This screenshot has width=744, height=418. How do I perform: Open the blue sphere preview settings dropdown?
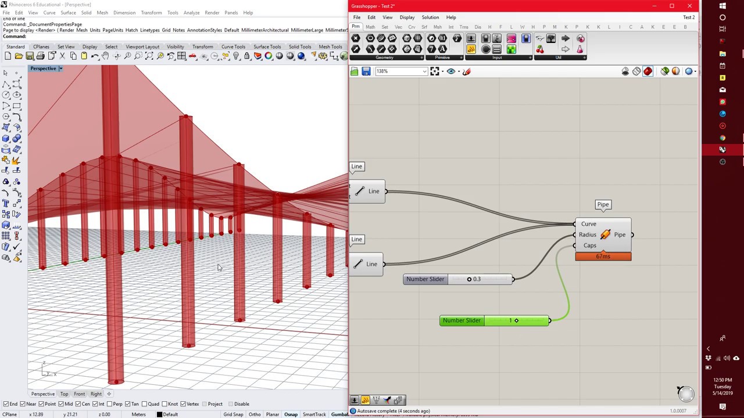point(696,71)
